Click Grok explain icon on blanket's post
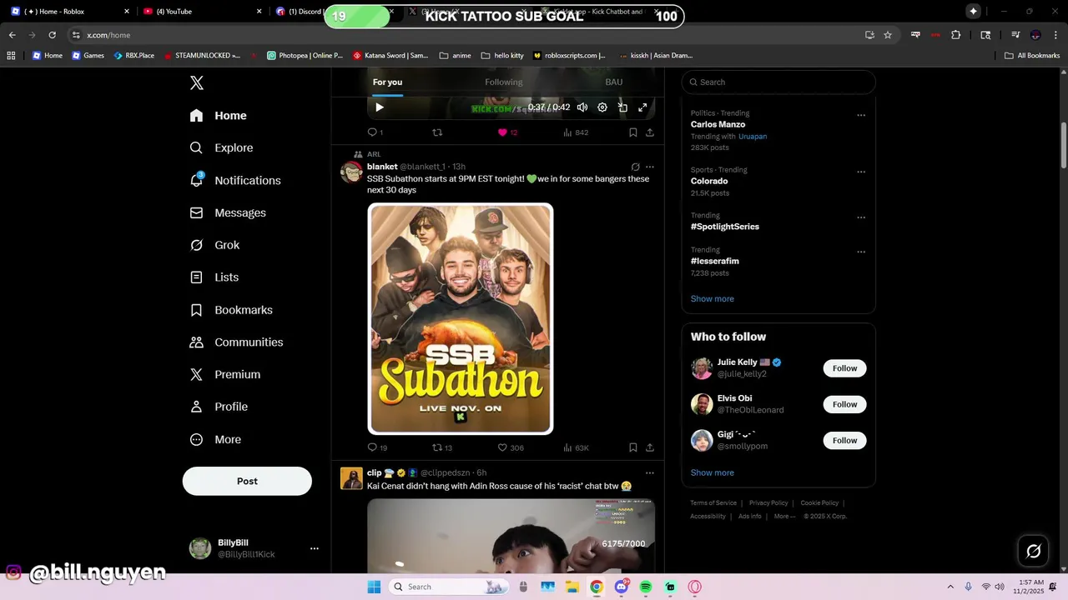Screen dimensions: 1068x600 click(635, 167)
